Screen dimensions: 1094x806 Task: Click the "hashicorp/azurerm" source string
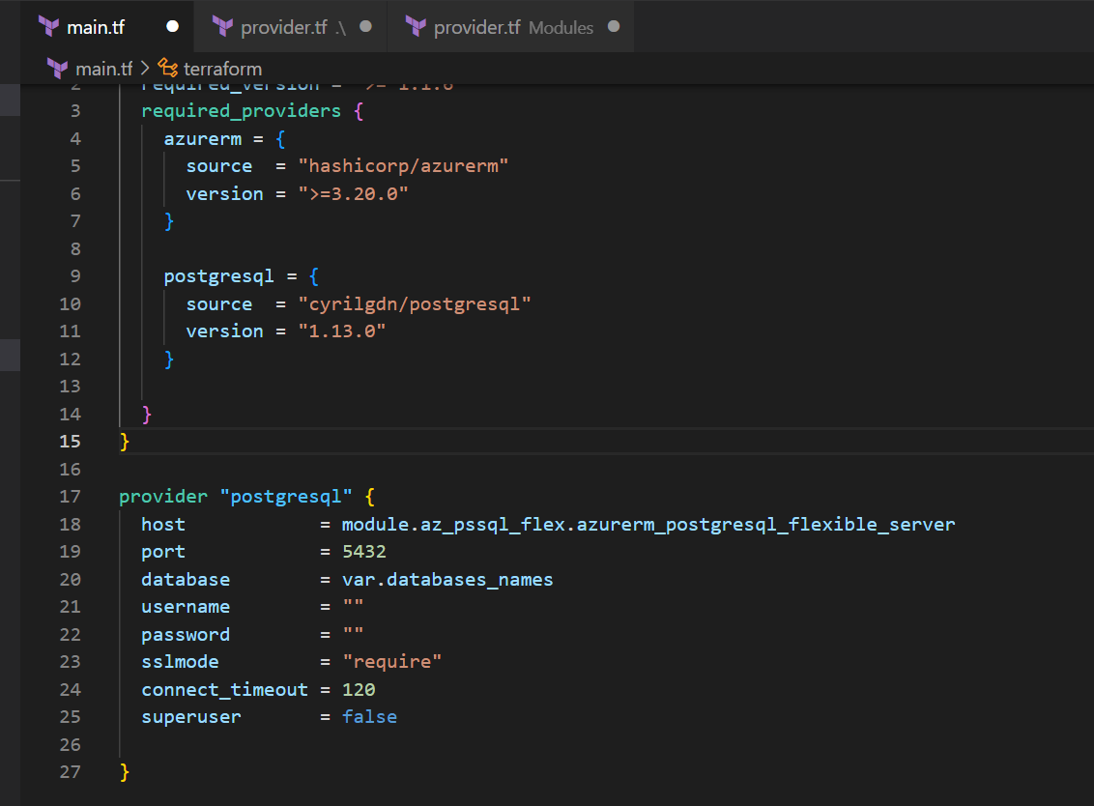pyautogui.click(x=403, y=166)
